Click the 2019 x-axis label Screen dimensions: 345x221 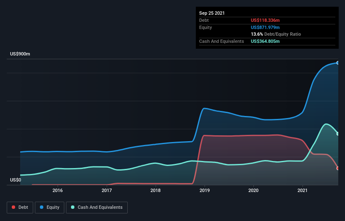click(x=204, y=190)
